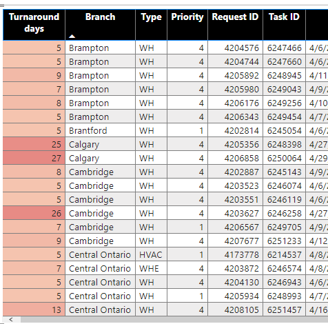This screenshot has height=324, width=328.
Task: Click the Priority column header
Action: tap(187, 25)
